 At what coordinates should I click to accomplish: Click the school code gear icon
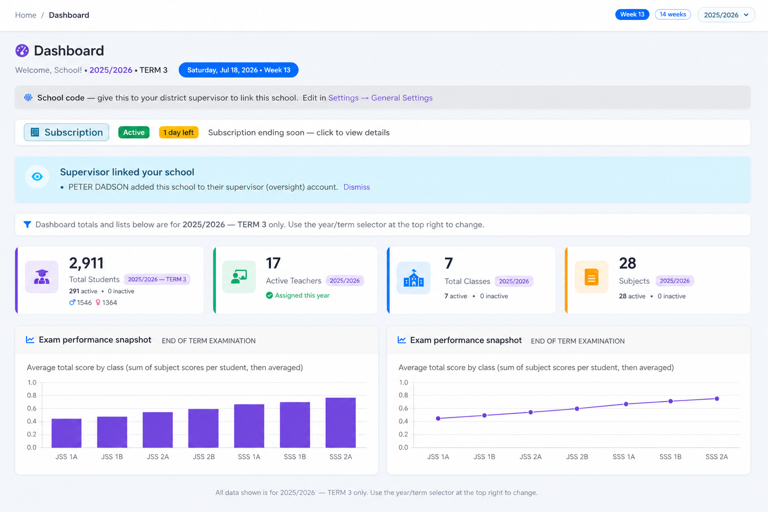tap(28, 97)
